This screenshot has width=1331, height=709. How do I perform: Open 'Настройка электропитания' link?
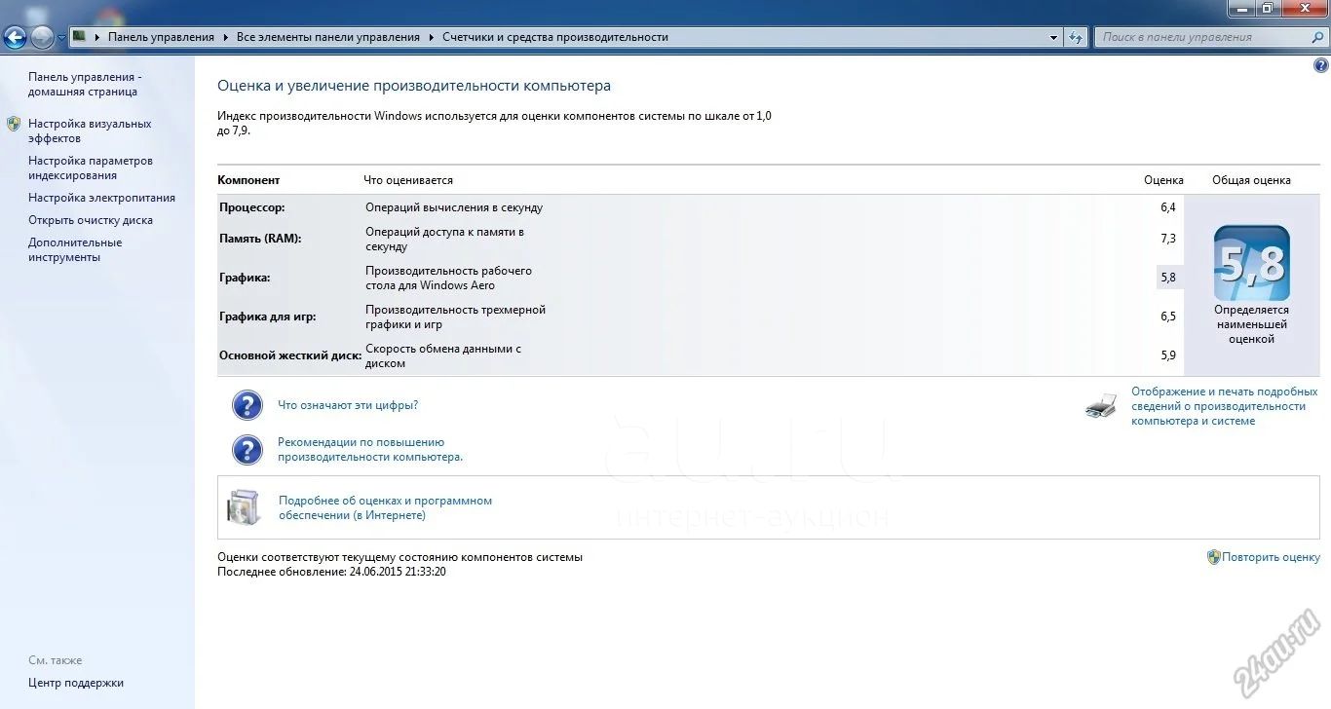click(x=101, y=198)
